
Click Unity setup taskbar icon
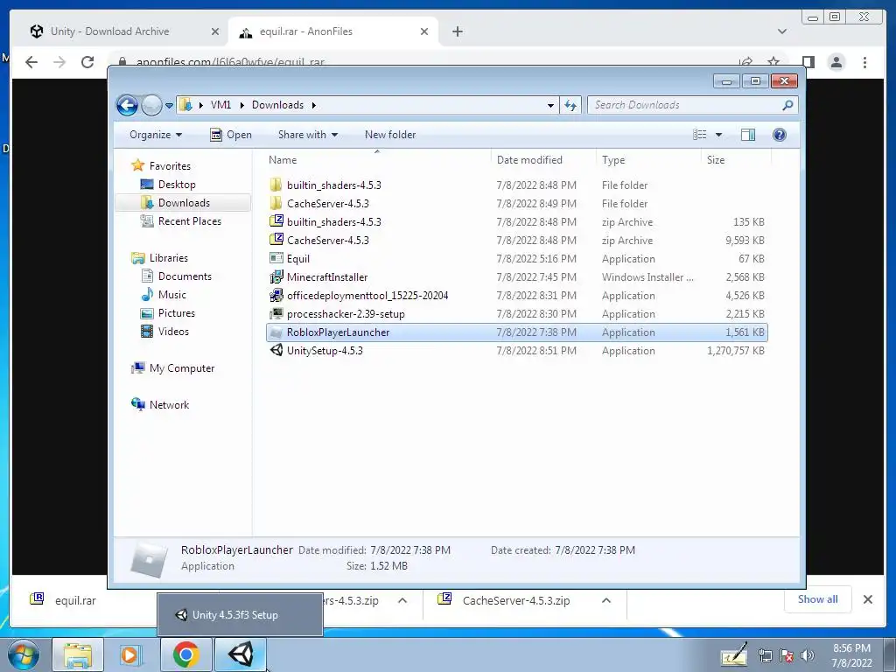tap(240, 654)
